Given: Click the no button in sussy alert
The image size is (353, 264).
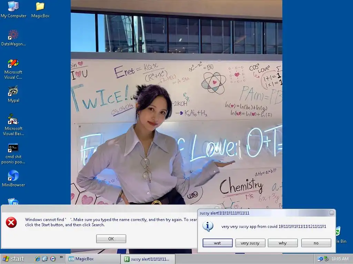Looking at the screenshot, I should [x=316, y=243].
